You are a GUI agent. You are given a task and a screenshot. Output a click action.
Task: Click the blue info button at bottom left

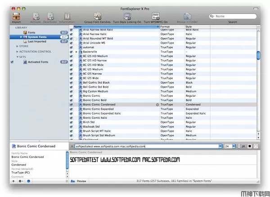[29, 181]
